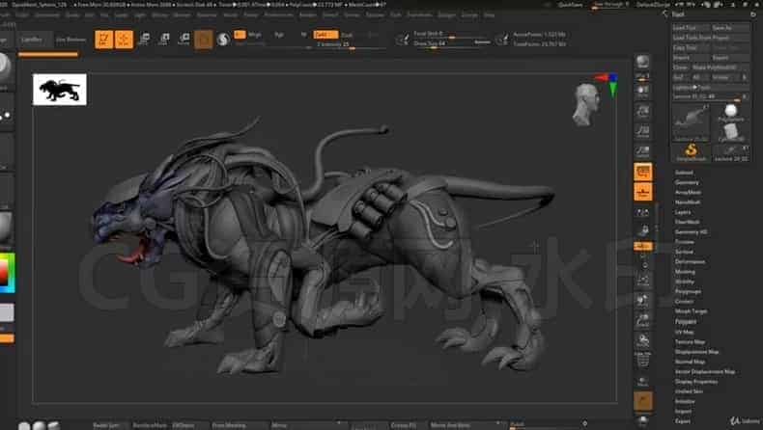Expand the Morph Target subpalette
Screen dimensions: 763x430
click(x=691, y=311)
